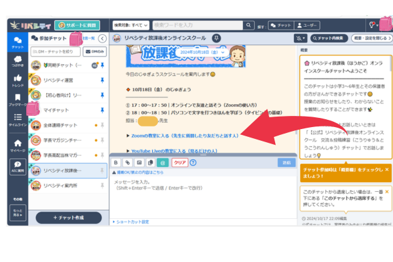The image size is (393, 262).
Task: Click the magnifier search button
Action: 248,26
